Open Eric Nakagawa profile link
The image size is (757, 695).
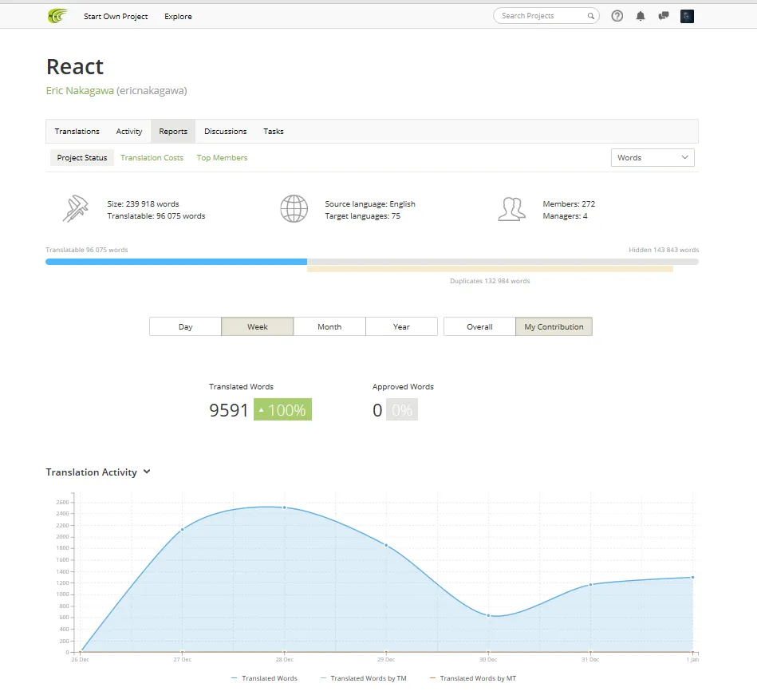tap(80, 91)
